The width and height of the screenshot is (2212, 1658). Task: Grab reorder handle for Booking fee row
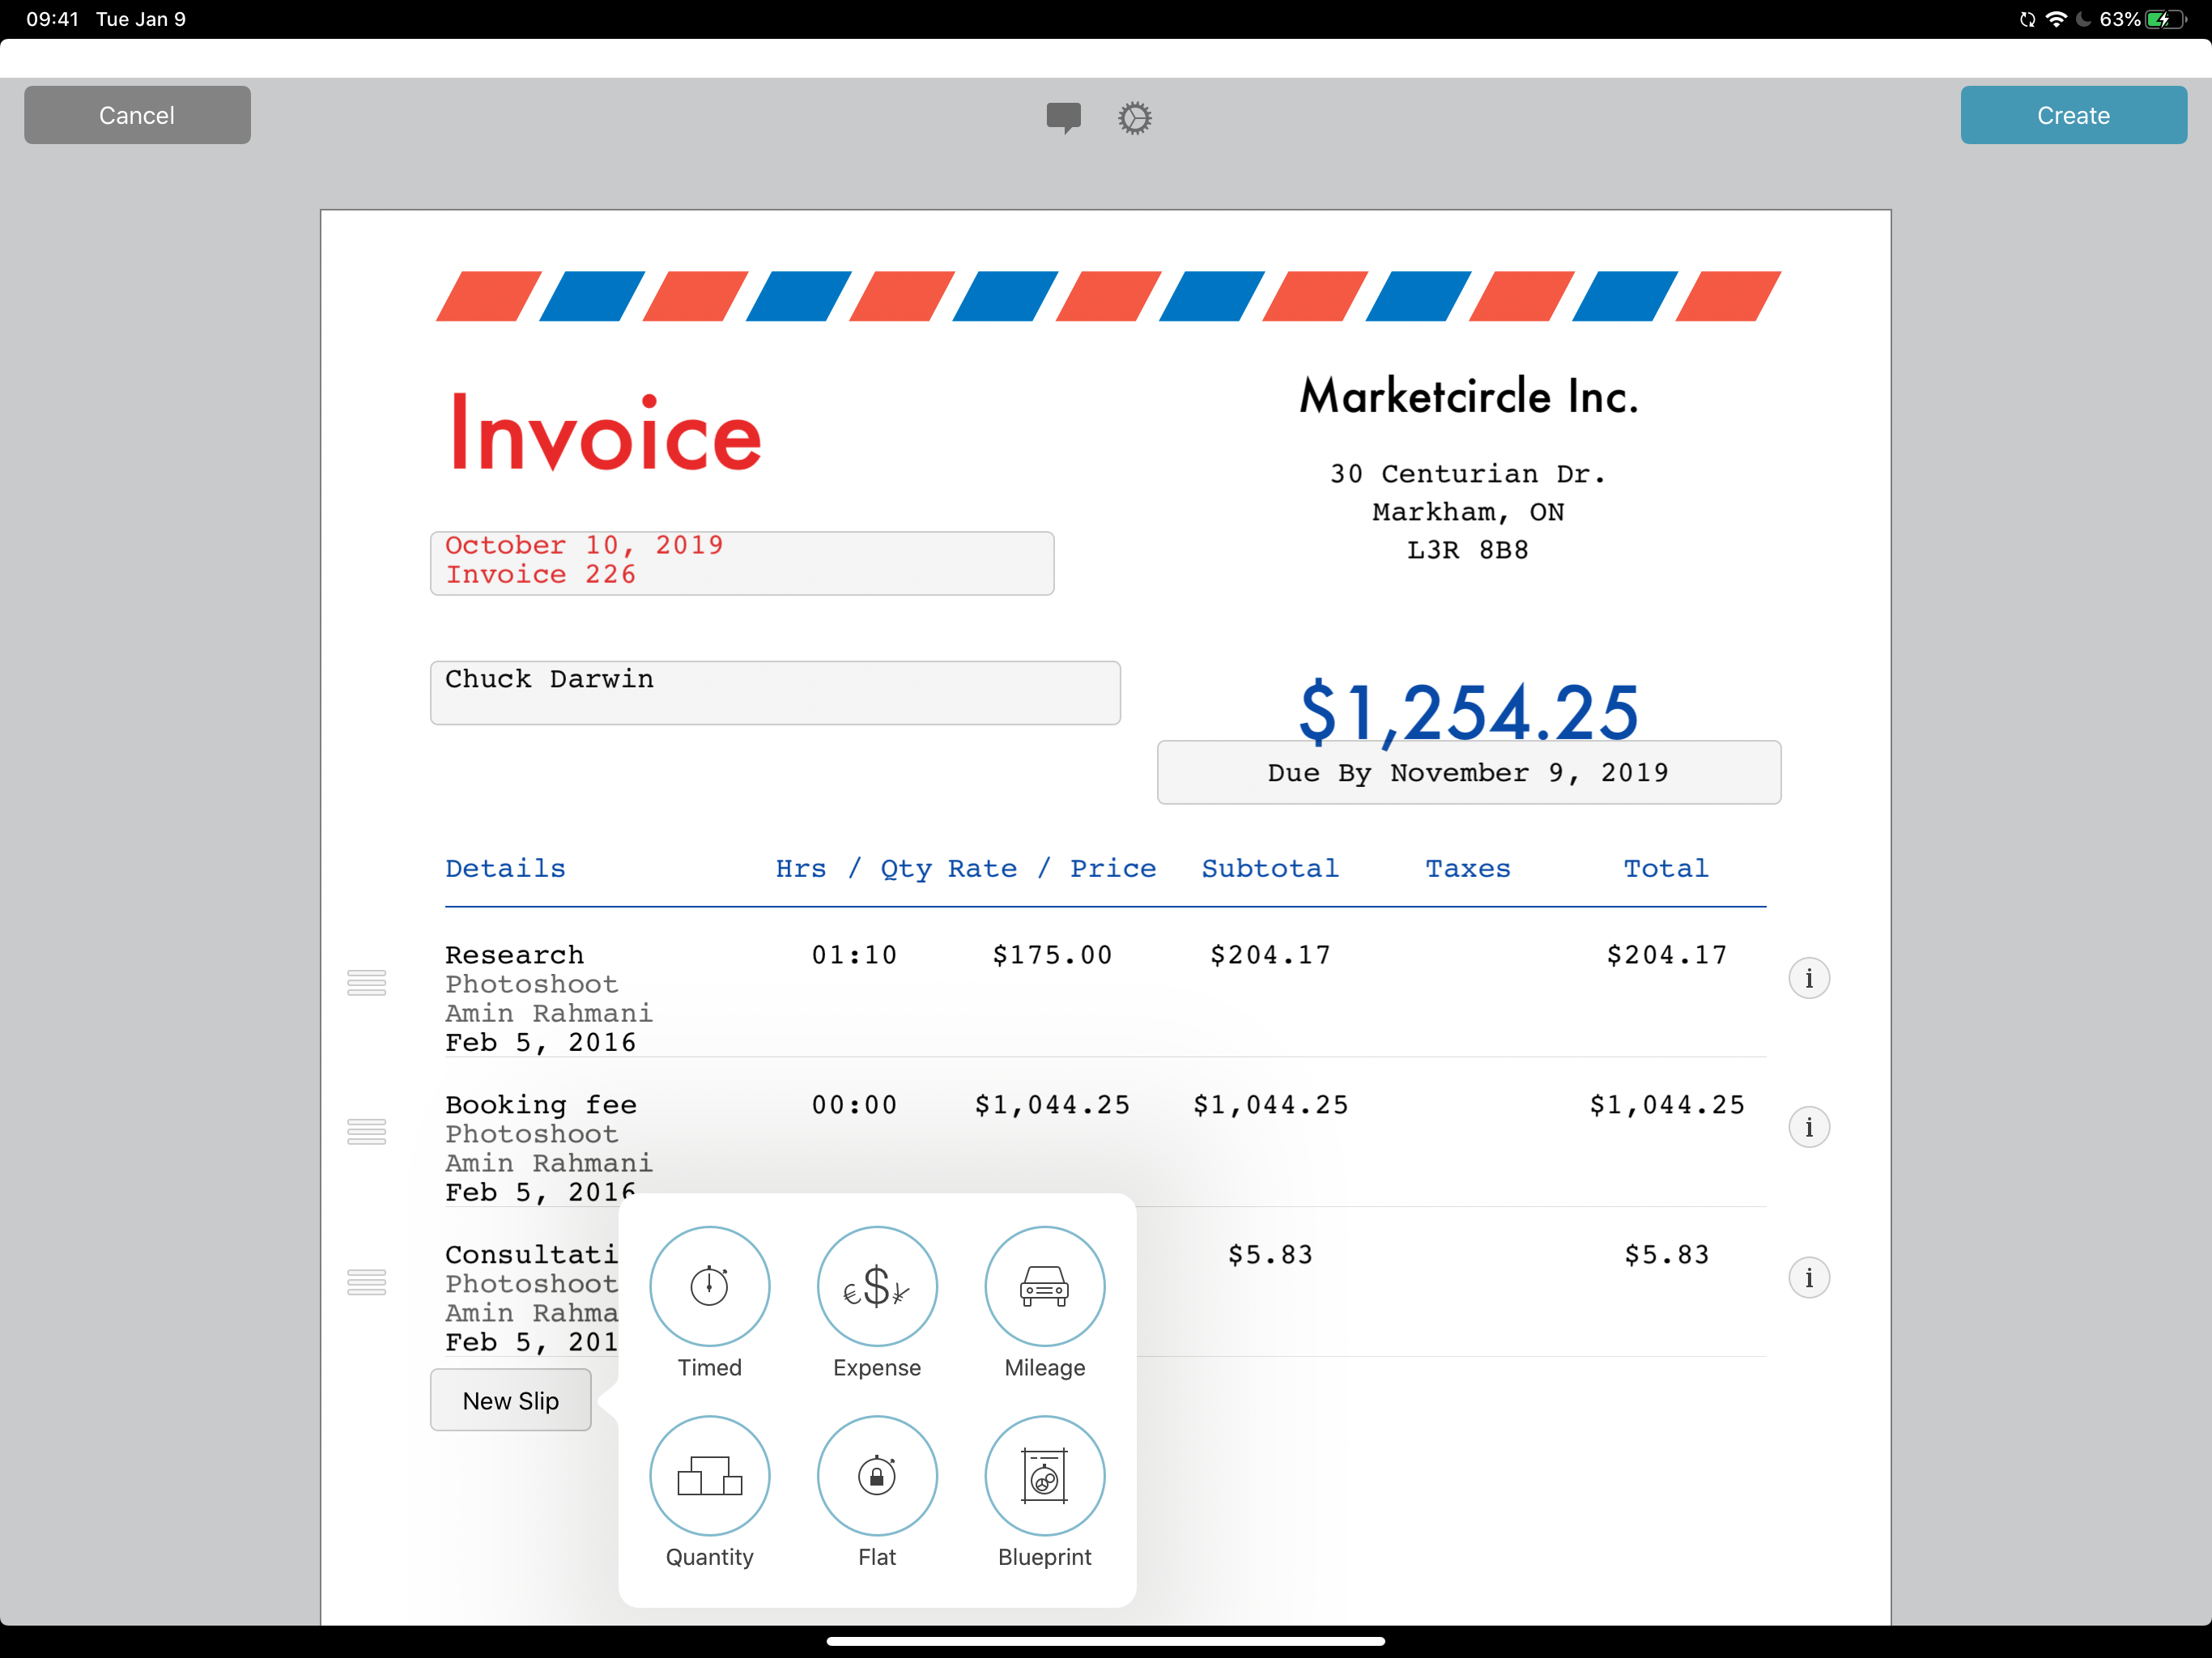366,1131
